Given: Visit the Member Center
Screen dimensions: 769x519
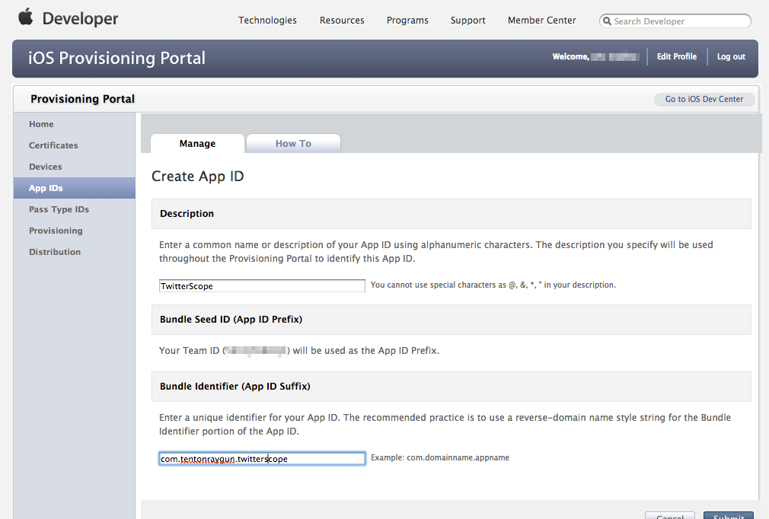Looking at the screenshot, I should pos(542,20).
